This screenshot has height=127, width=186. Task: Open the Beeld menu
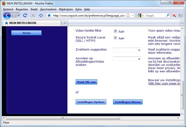(34, 9)
